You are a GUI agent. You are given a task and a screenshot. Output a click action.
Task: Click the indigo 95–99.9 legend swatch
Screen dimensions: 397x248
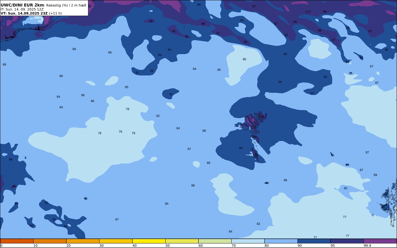point(347,241)
